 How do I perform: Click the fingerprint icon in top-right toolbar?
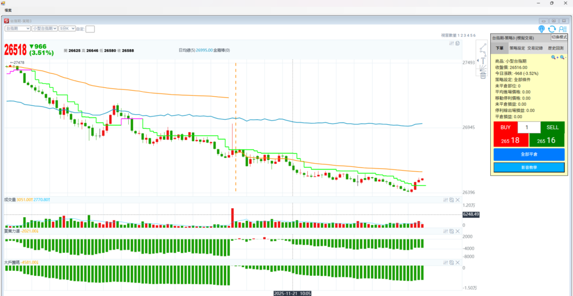tap(542, 29)
